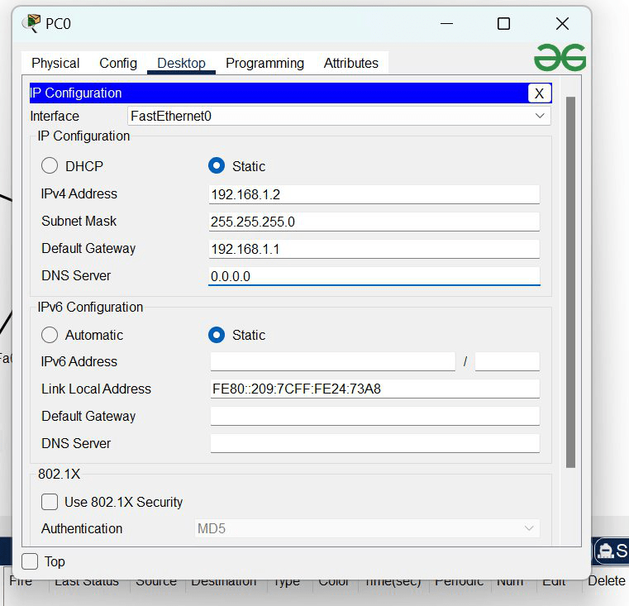Click the IPv6 DNS Server field
The height and width of the screenshot is (606, 629).
coord(374,443)
